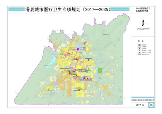
Task: Click the main title 滑县城市医疗卫生专项规划
Action: click(53, 10)
